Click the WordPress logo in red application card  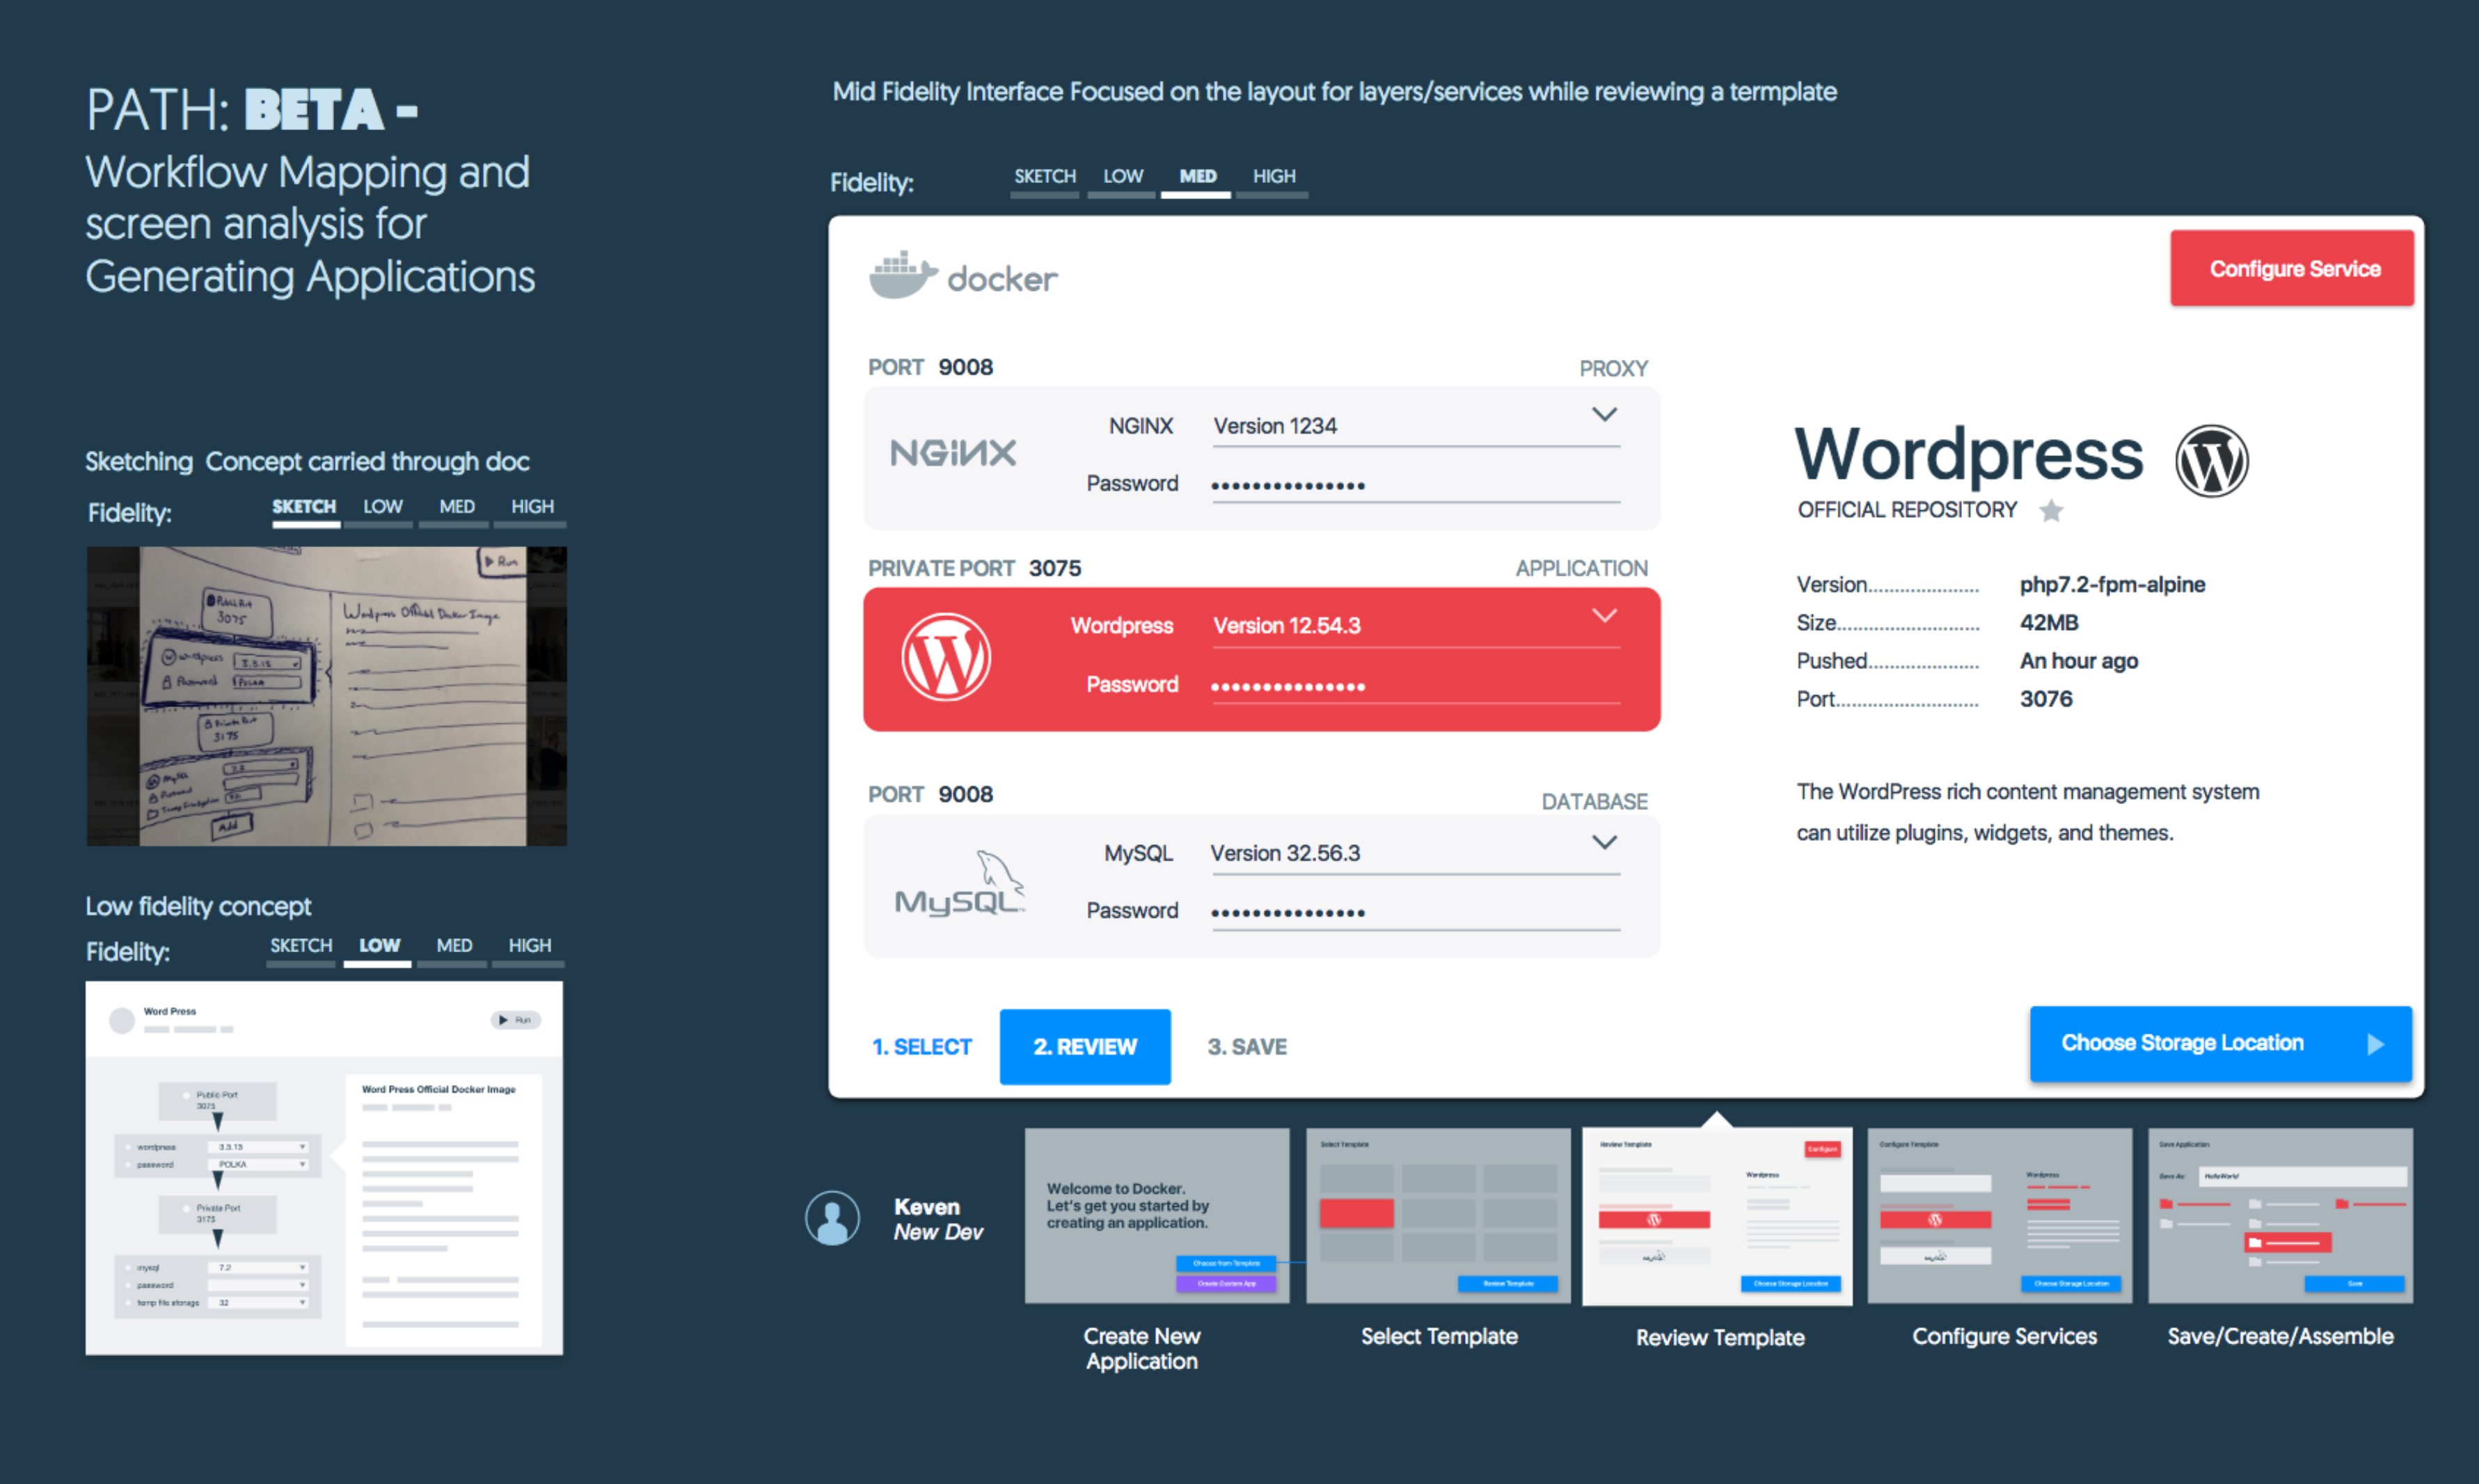(x=946, y=657)
